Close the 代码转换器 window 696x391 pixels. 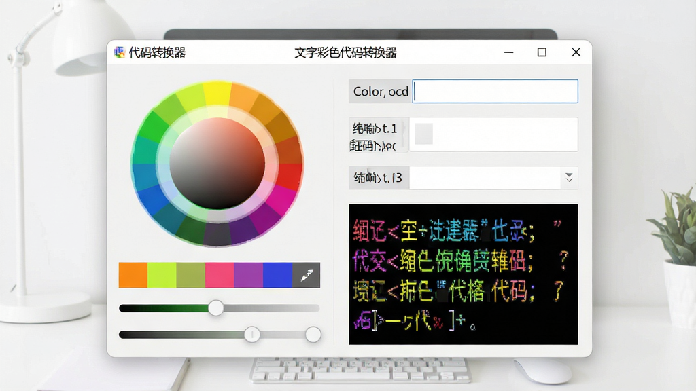576,52
